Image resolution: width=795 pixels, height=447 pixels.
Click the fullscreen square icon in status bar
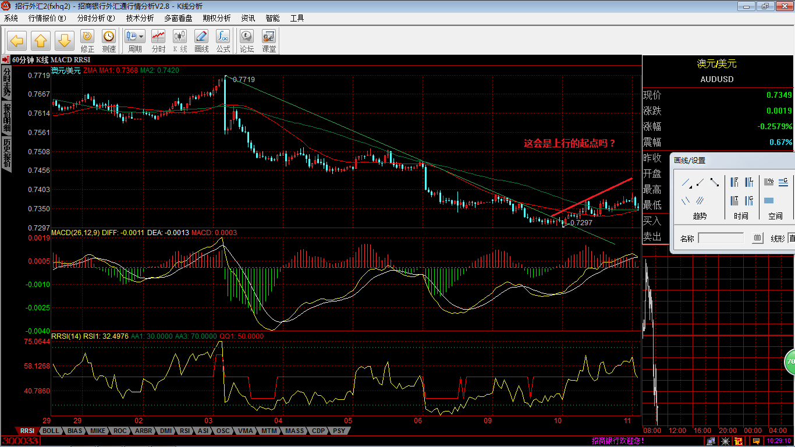pos(725,441)
